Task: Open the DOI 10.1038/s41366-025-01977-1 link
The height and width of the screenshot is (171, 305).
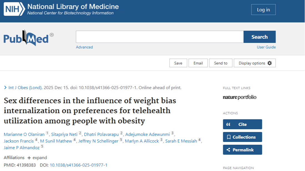Action: 78,165
